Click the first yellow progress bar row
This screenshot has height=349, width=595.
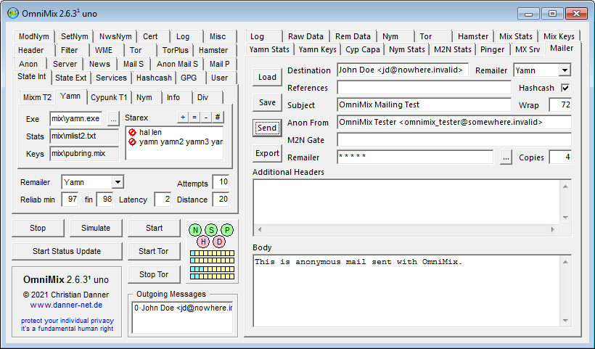212,253
